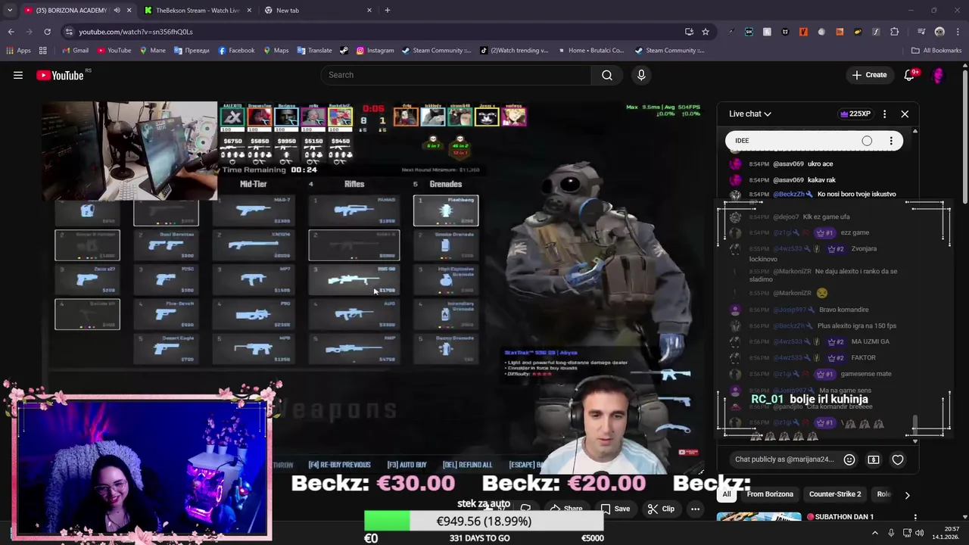Viewport: 969px width, 545px height.
Task: Reload the current page
Action: pyautogui.click(x=47, y=32)
